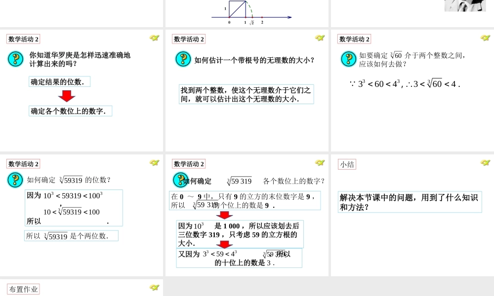Click corner logo icon on 如何估计无理数 slide
Image resolution: width=494 pixels, height=296 pixels.
[x=320, y=38]
